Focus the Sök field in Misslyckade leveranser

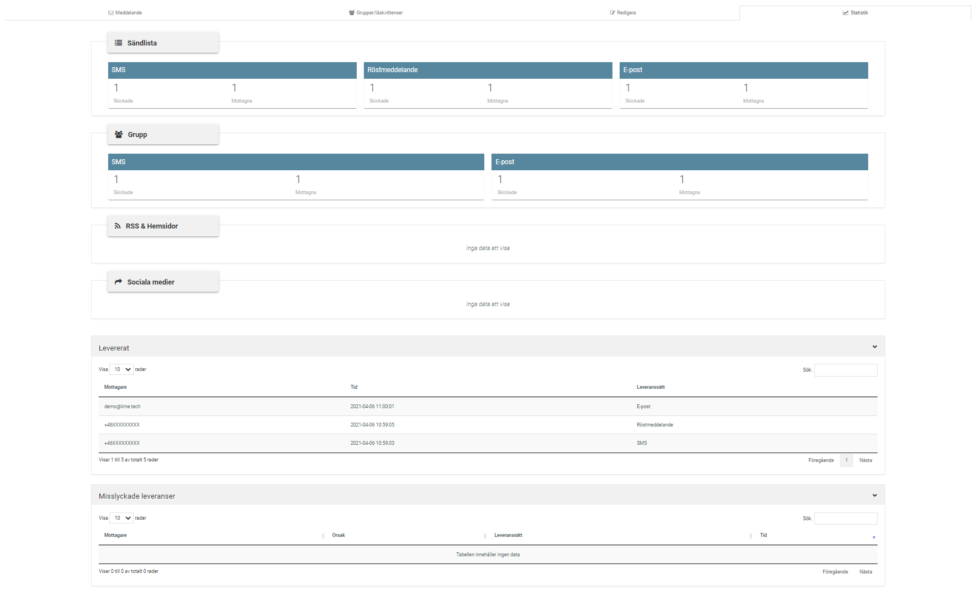[x=845, y=519]
